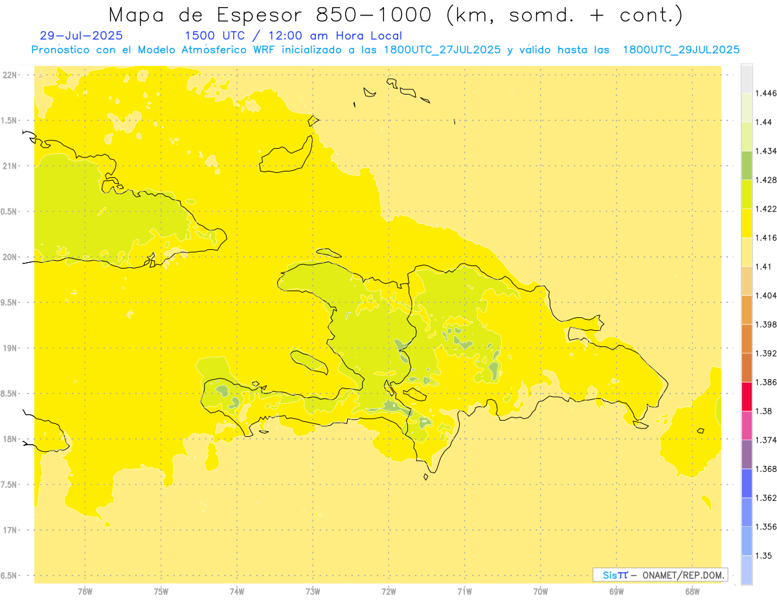Click the legend value 1.422
Viewport: 777px width, 600px height.
click(x=767, y=209)
